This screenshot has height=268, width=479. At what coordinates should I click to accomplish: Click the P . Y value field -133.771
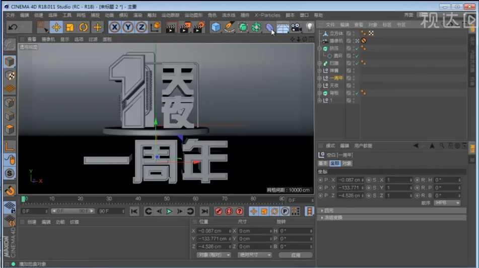350,188
